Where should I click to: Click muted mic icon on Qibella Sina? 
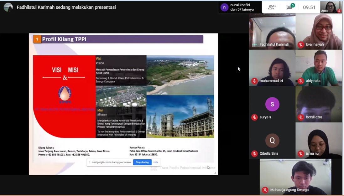254,153
